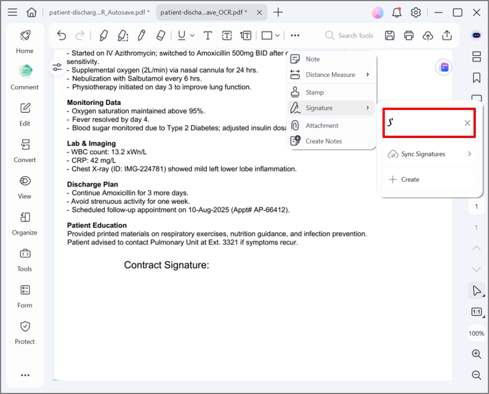The image size is (489, 394).
Task: Select the Pencil annotation tool
Action: (141, 36)
